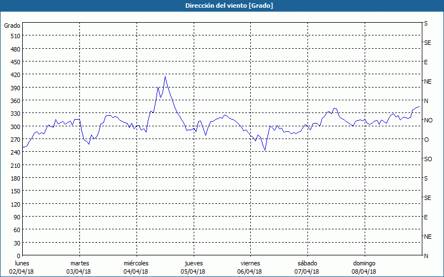Screen dimensions: 444x277
Task: Click the martes 03/04/18 date label
Action: click(79, 267)
